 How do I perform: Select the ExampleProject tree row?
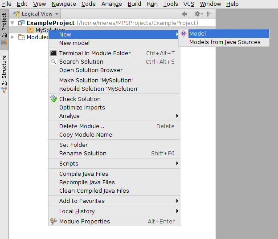[112, 23]
